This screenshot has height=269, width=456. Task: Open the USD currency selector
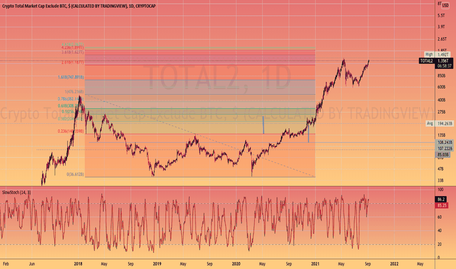tap(445, 5)
